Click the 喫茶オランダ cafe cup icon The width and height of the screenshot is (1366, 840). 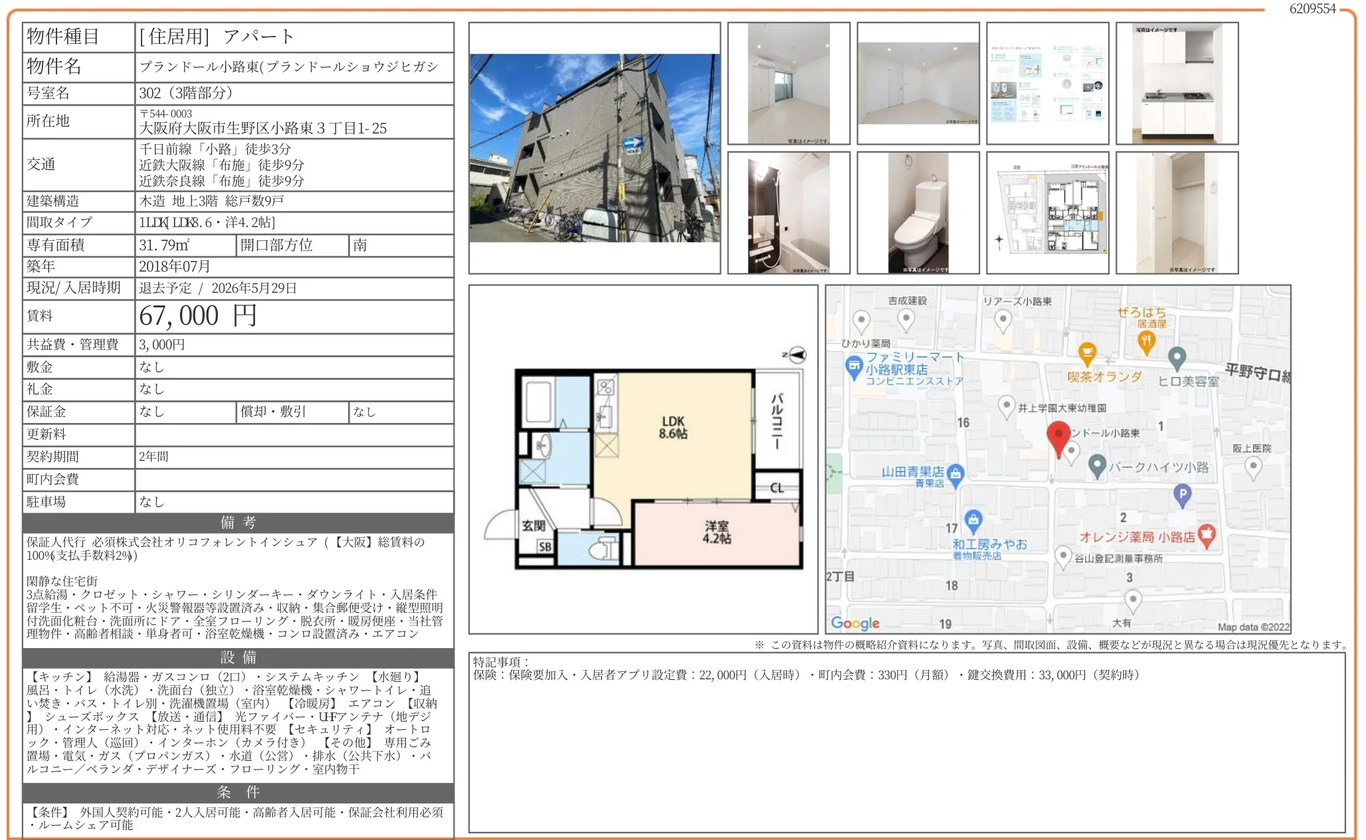pyautogui.click(x=1086, y=353)
